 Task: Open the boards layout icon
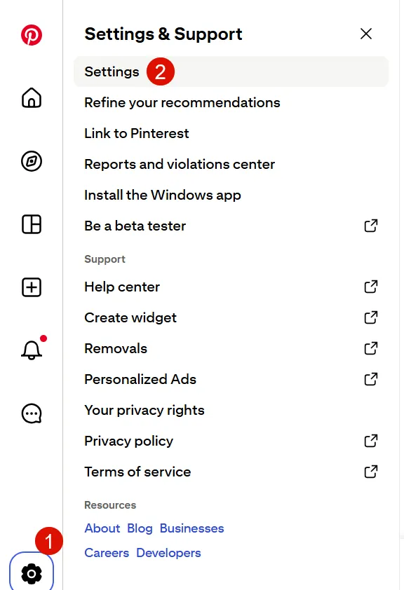point(32,225)
